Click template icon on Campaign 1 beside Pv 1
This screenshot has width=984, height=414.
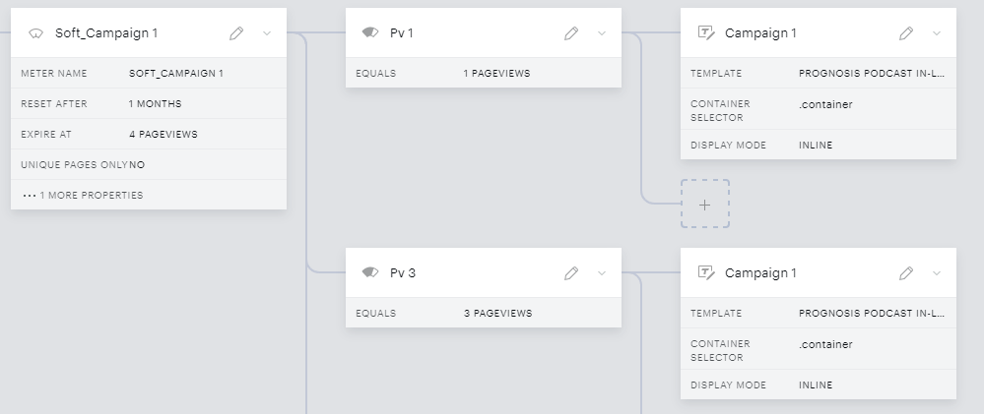click(x=706, y=33)
